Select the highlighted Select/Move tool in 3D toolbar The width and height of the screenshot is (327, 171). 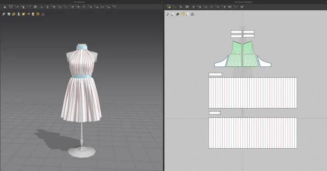pyautogui.click(x=11, y=7)
